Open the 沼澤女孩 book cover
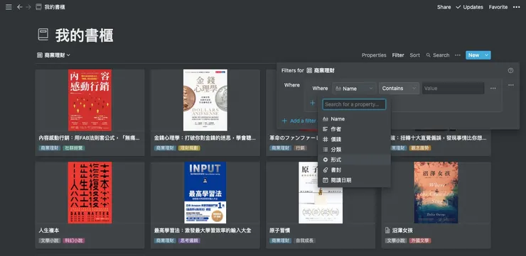Screen dimensions: 526x256 coord(436,192)
